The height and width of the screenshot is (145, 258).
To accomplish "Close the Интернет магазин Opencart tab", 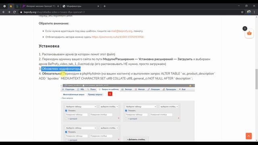I will [58, 6].
